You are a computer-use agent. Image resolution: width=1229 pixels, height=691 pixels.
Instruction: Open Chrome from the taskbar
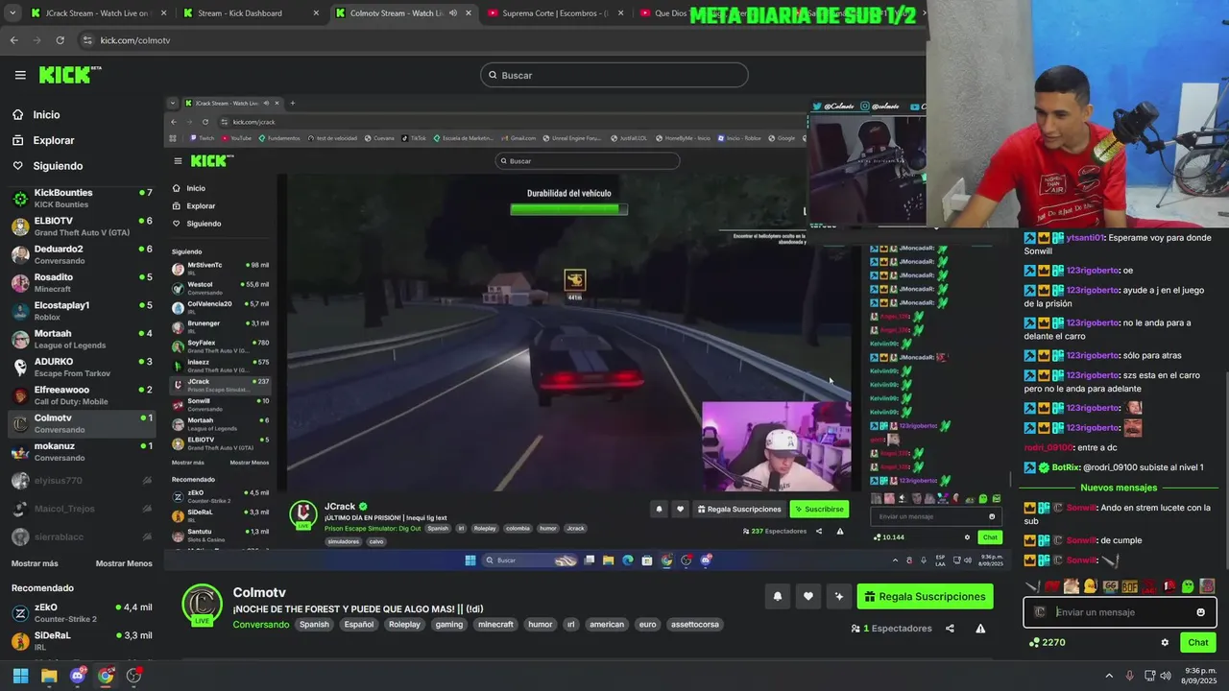106,676
